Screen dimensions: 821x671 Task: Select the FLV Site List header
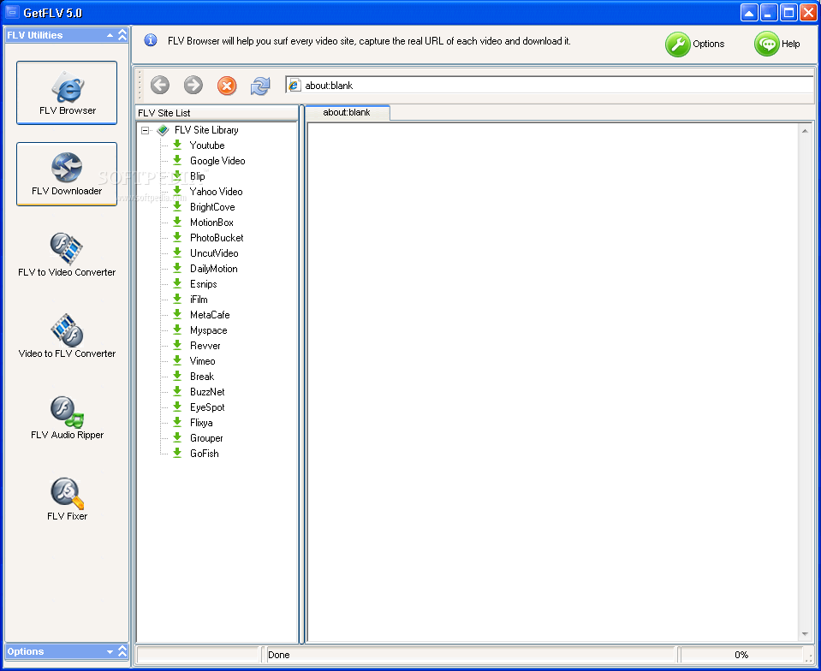pos(217,112)
